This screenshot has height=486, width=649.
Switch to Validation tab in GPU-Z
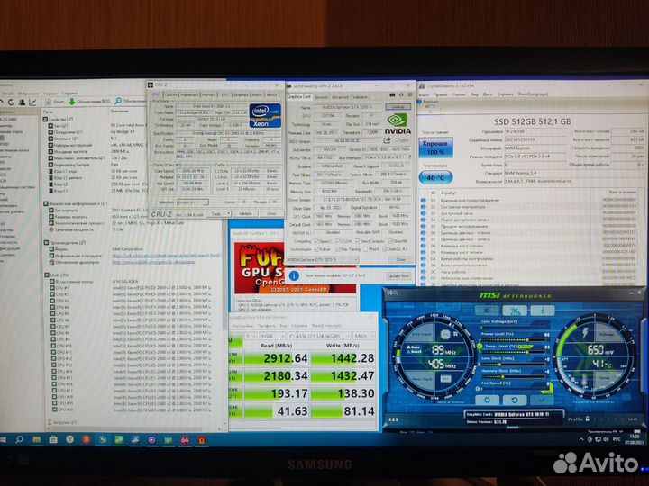click(360, 97)
